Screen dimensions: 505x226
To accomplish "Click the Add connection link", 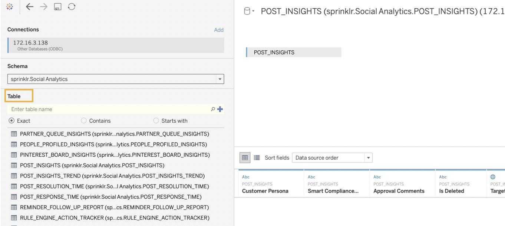I will click(219, 30).
